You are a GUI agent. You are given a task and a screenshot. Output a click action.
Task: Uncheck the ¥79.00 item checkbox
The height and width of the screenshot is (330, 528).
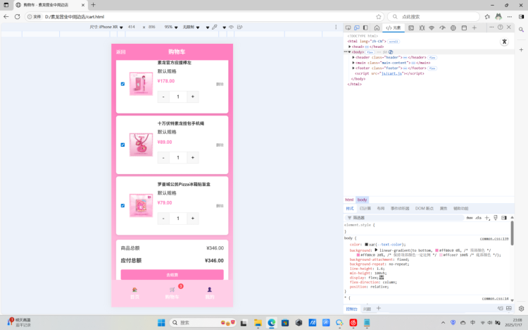point(122,205)
